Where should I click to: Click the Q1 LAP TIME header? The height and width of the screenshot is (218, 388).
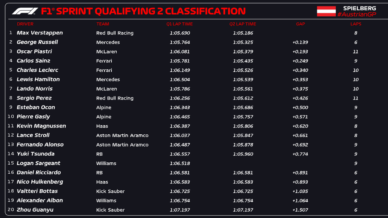point(180,24)
